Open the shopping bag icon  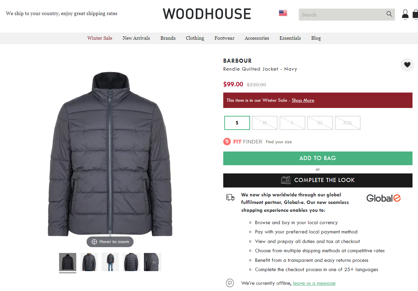coord(415,14)
